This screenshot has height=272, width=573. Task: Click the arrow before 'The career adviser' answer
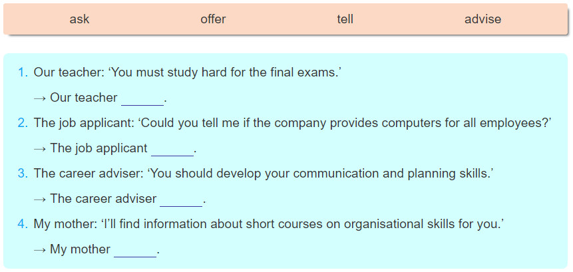40,199
